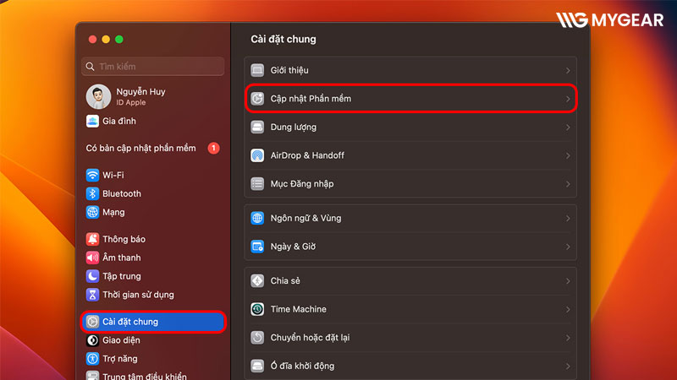Expand the Giới thiệu row chevron
The image size is (677, 380).
coord(568,71)
